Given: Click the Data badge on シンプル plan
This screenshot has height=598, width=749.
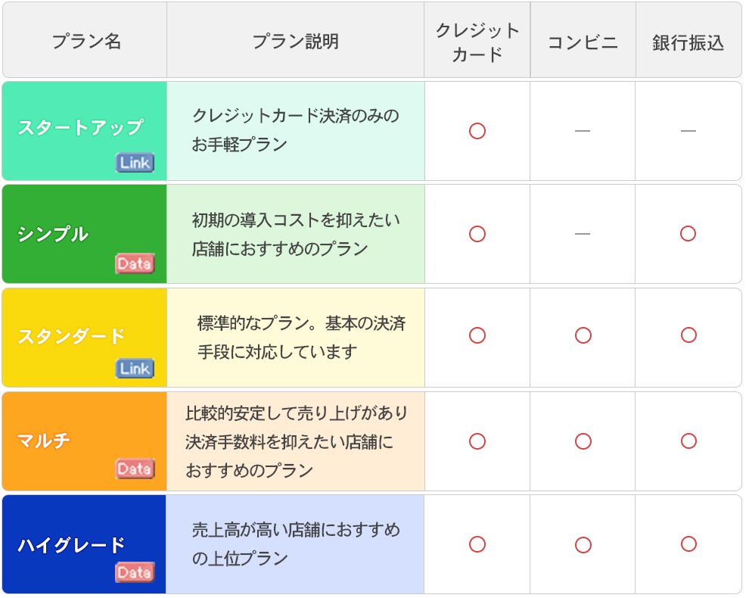Looking at the screenshot, I should 135,263.
